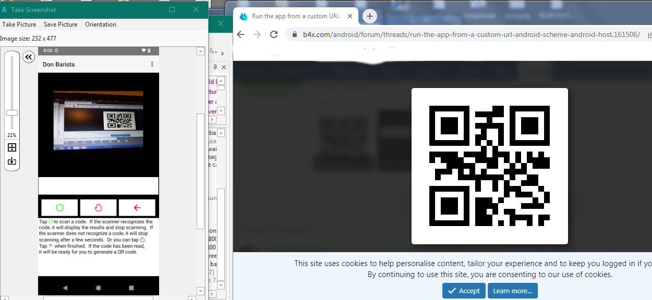Viewport: 652px width, 300px height.
Task: Select the 'Run the app from a custom URL' tab
Action: (x=296, y=16)
